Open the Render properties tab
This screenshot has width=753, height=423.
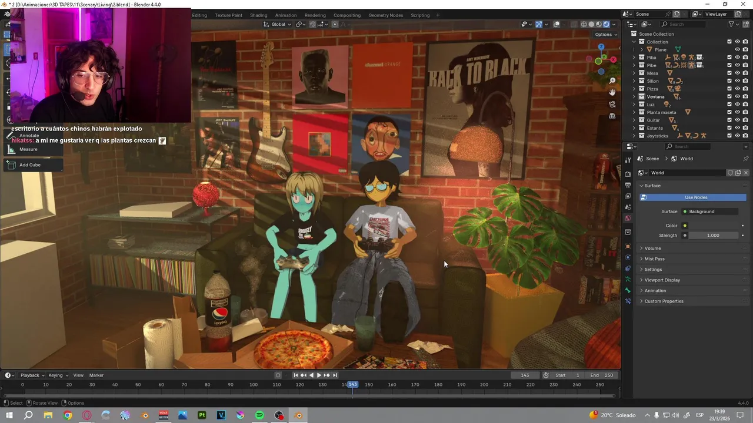[x=628, y=174]
